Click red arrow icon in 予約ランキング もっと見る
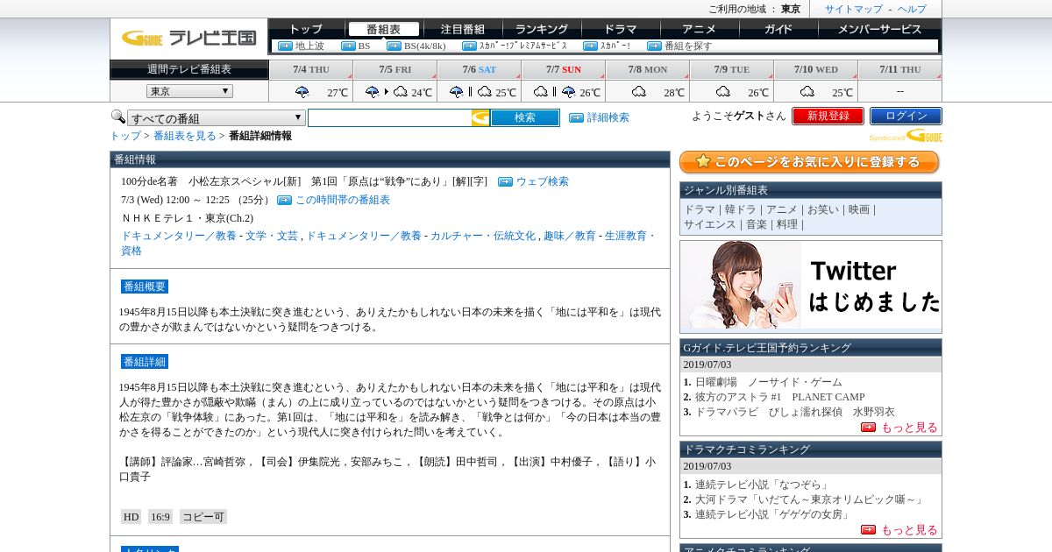 point(868,428)
